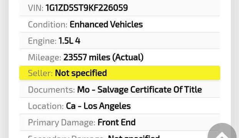Click the Enhanced Vehicles condition value
239x138 pixels.
pyautogui.click(x=106, y=24)
